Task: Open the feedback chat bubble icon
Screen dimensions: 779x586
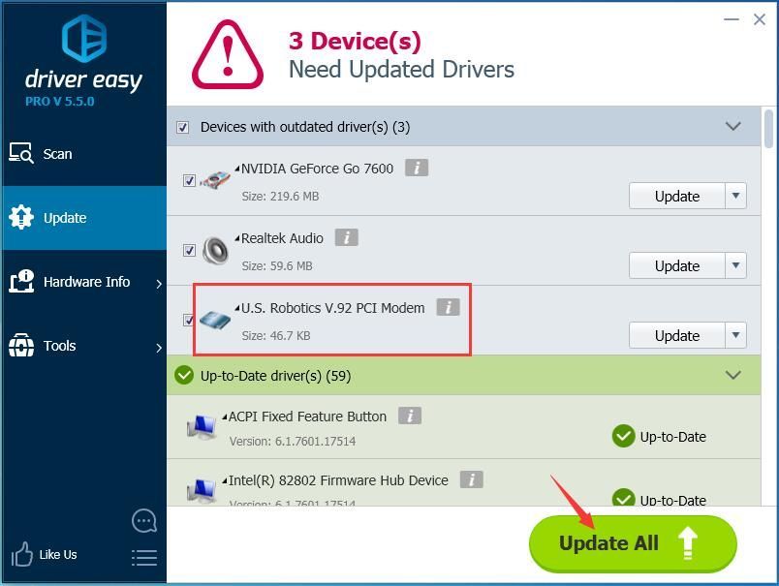Action: [144, 521]
